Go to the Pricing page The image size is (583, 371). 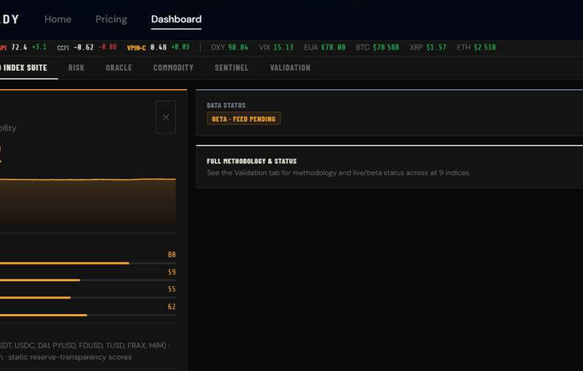pos(111,19)
